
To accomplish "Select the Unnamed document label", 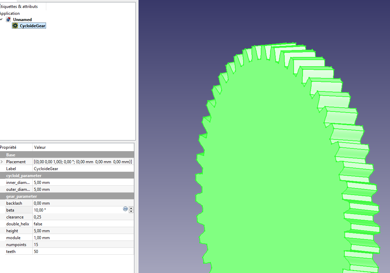I will pyautogui.click(x=22, y=19).
